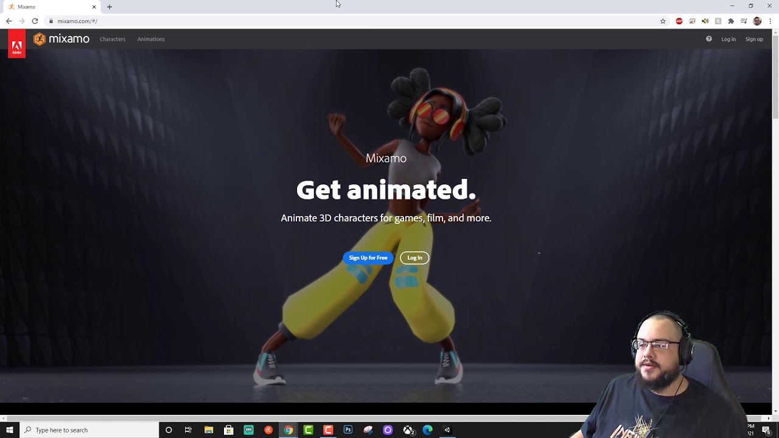779x438 pixels.
Task: Open Microsoft Edge from taskbar
Action: [x=428, y=430]
